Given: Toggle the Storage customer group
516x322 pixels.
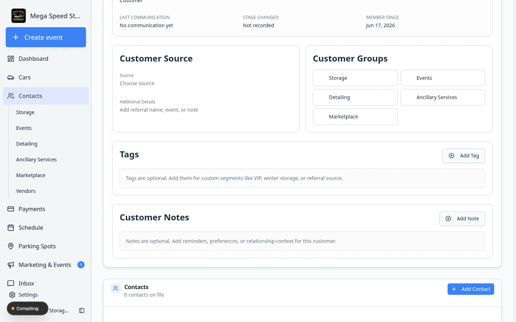Looking at the screenshot, I should click(355, 78).
